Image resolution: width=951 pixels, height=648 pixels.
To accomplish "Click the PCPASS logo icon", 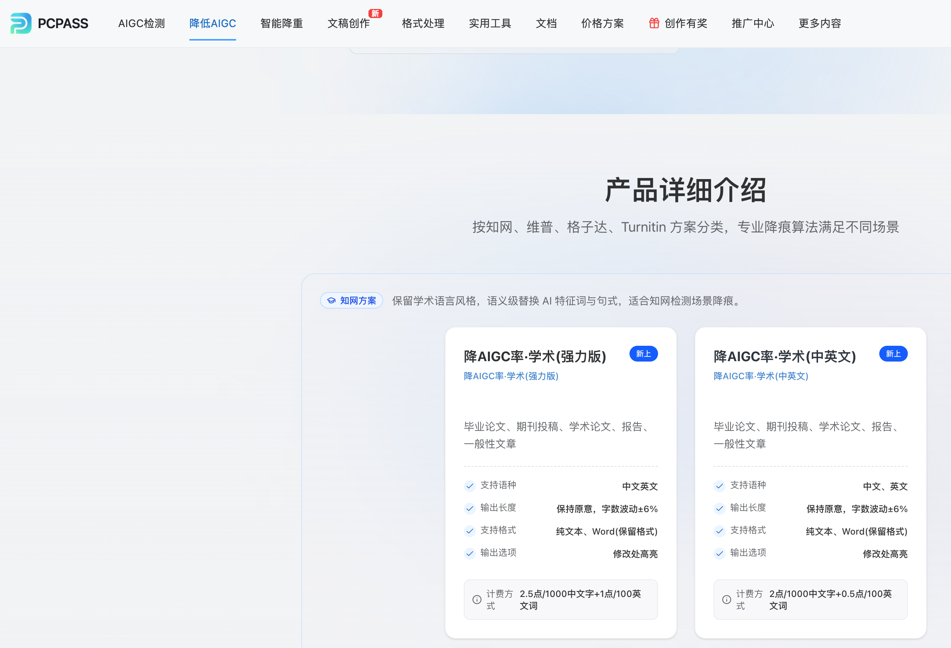I will [x=21, y=23].
